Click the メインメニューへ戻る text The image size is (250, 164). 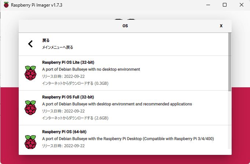58,47
